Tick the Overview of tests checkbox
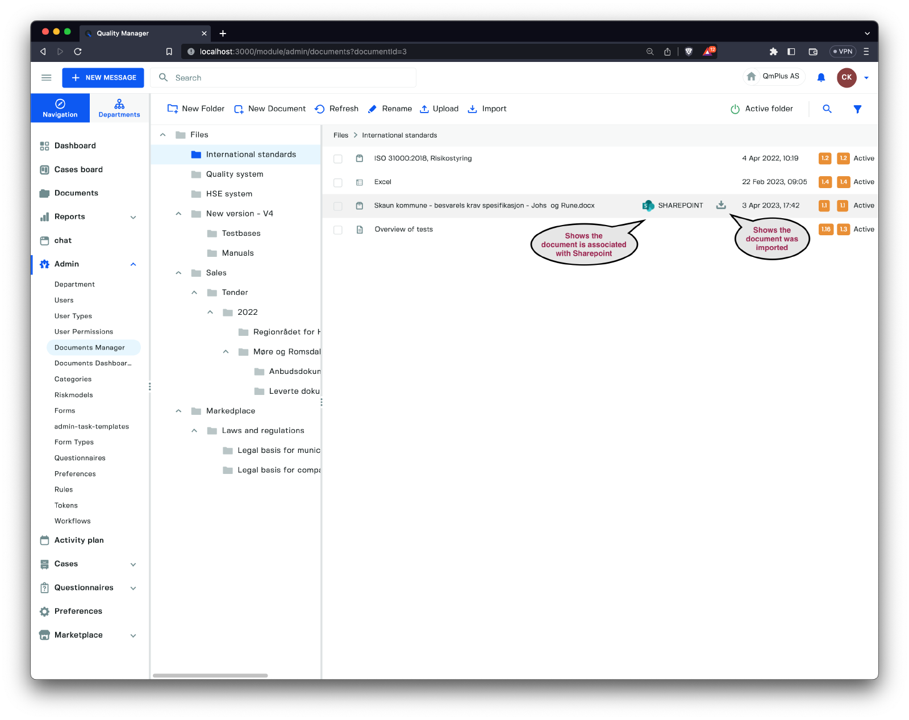 pyautogui.click(x=338, y=230)
